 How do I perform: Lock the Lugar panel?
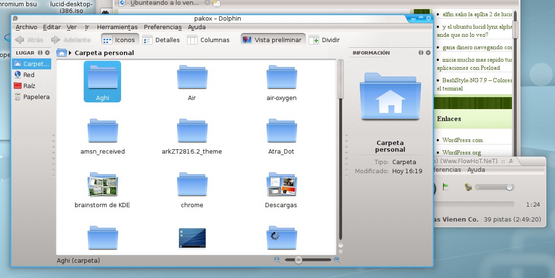pyautogui.click(x=40, y=53)
